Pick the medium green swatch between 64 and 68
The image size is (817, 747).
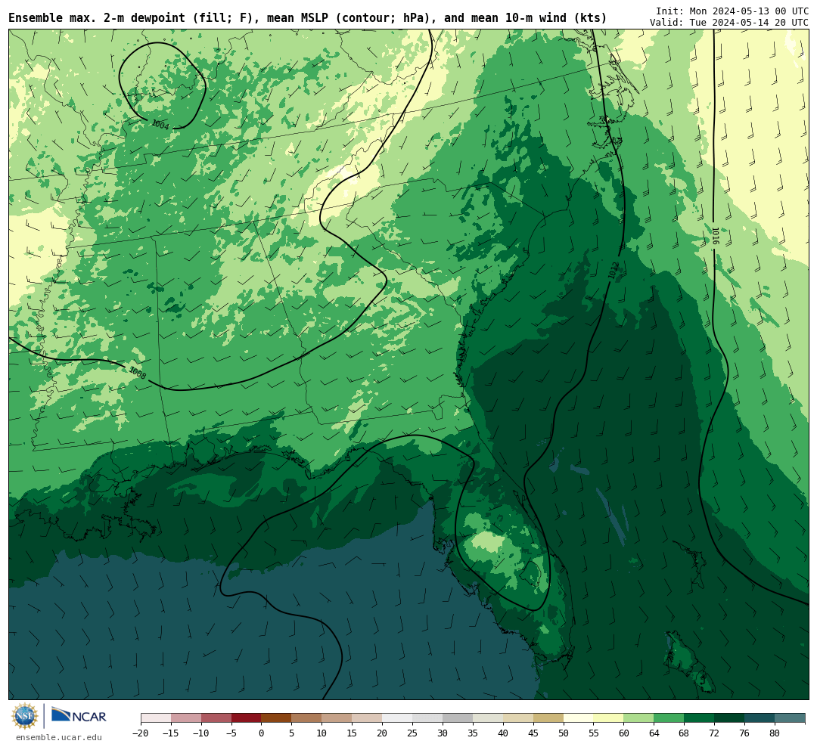(669, 718)
